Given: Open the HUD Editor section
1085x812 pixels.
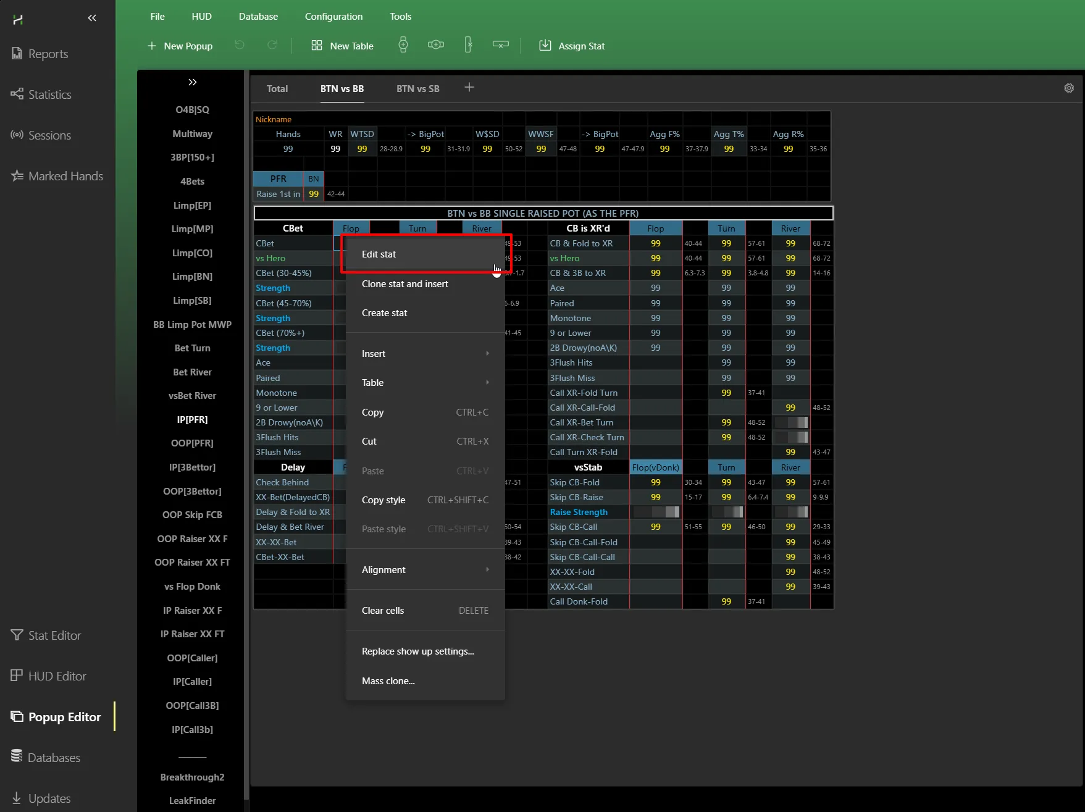Looking at the screenshot, I should click(57, 676).
